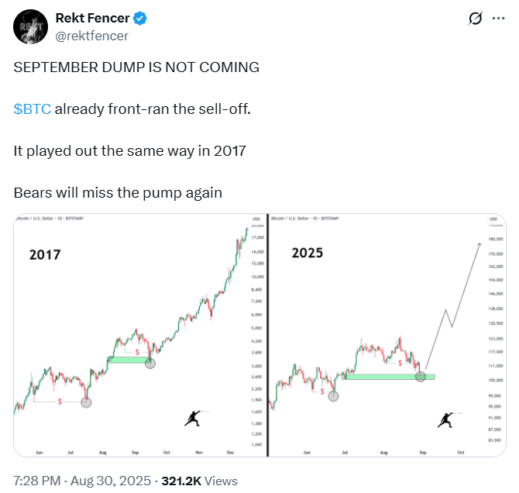The height and width of the screenshot is (493, 519).
Task: Click the fencer logo in 2025 chart
Action: click(446, 420)
